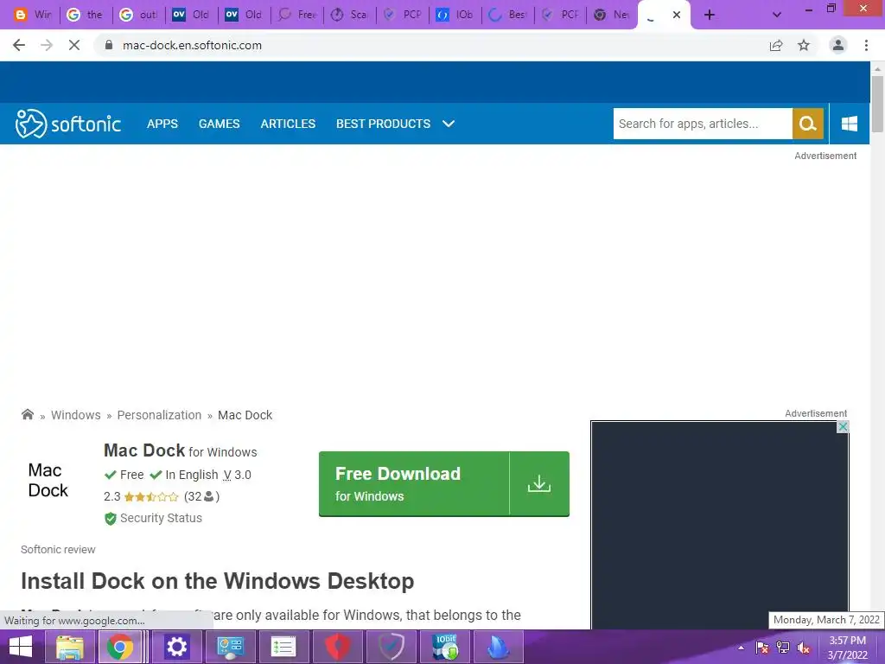
Task: Click in the Softonic search field
Action: pos(703,124)
